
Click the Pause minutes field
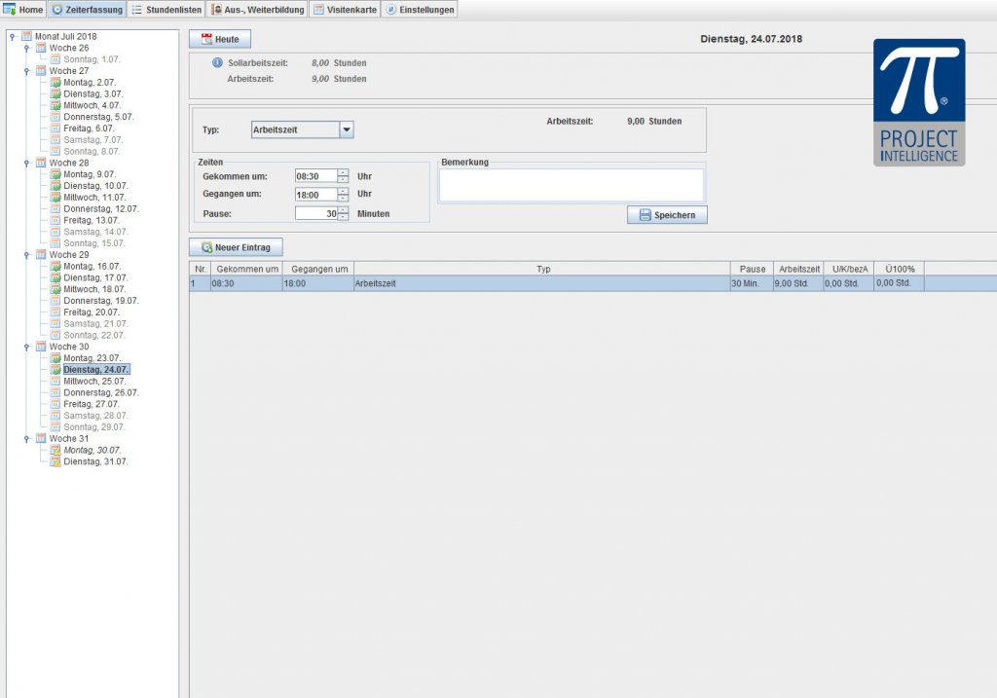pos(316,213)
